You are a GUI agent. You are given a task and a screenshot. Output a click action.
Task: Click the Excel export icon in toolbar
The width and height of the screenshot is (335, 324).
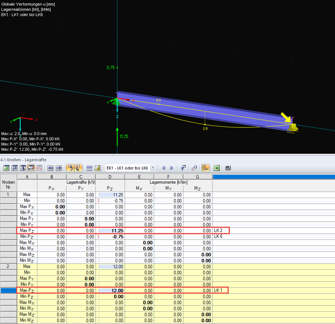217,168
